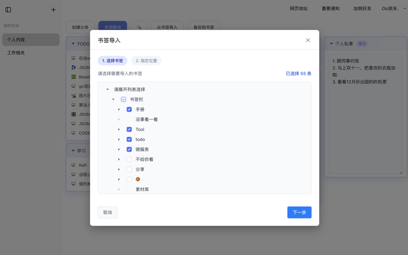Expand the 分享 folder arrow
Viewport: 408px width, 255px height.
tap(119, 169)
